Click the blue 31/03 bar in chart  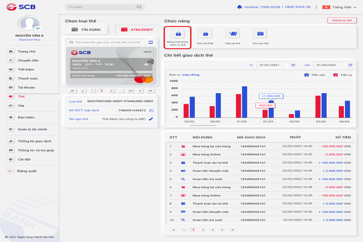tap(245, 102)
